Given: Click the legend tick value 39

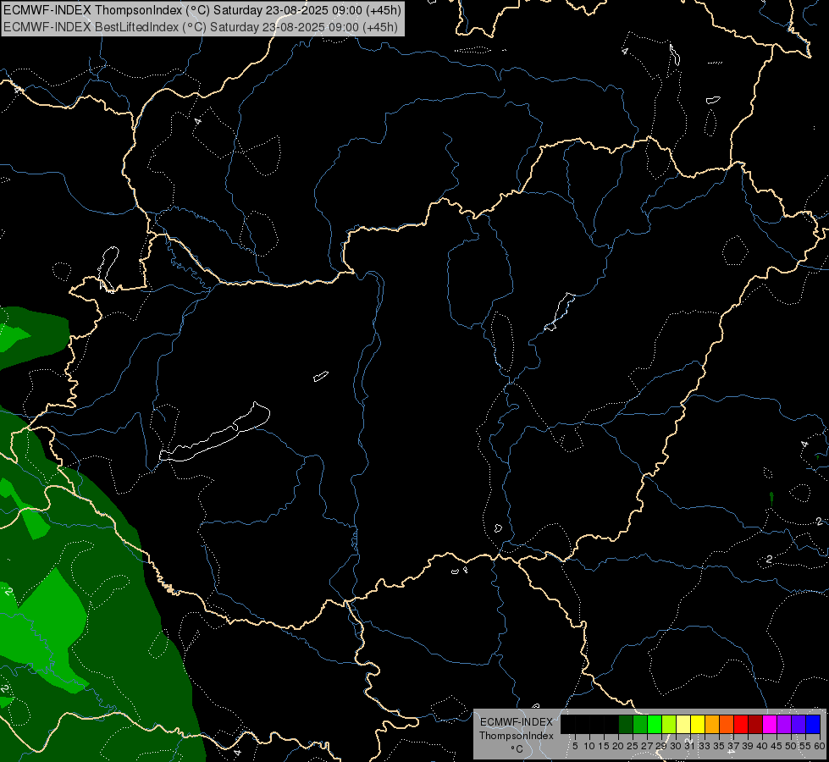Looking at the screenshot, I should click(x=748, y=746).
